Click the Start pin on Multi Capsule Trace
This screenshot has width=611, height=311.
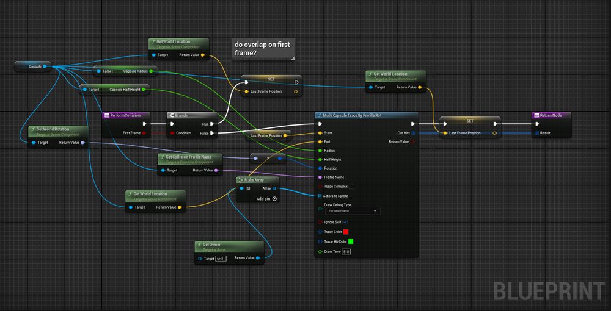coord(320,133)
